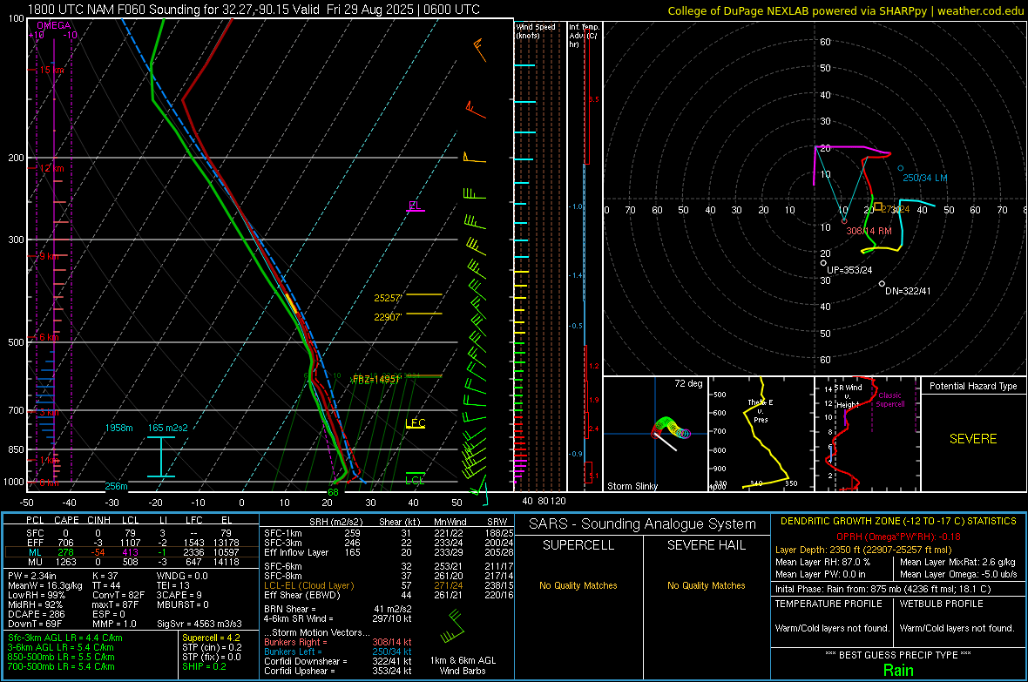Click the 258m inflow base label
The image size is (1028, 682).
pos(116,486)
